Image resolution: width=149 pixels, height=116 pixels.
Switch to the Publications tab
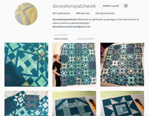[61, 39]
